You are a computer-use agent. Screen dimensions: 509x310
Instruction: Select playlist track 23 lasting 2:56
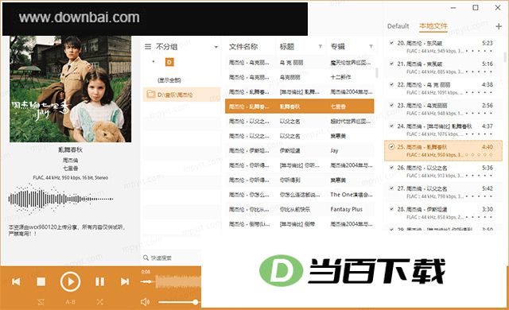click(x=443, y=109)
